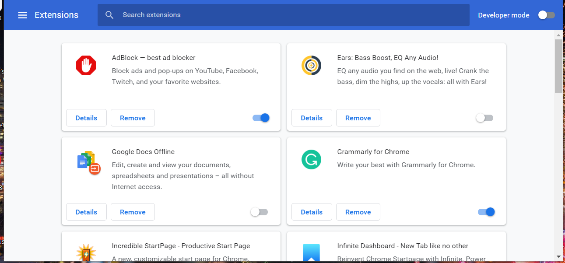Disable the AdBlock extension toggle

click(261, 118)
